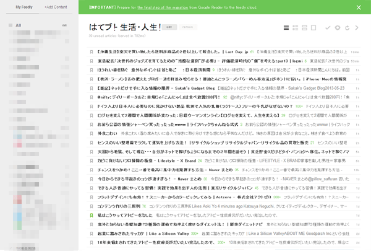Toggle bookmark on the Actzero flat design article
Screen dimensions: 371x251
[x=92, y=197]
